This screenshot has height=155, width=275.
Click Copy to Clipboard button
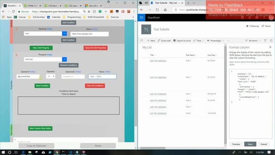36,146
